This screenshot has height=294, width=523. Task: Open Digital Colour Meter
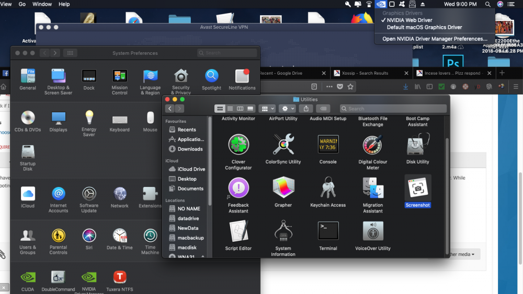point(372,145)
